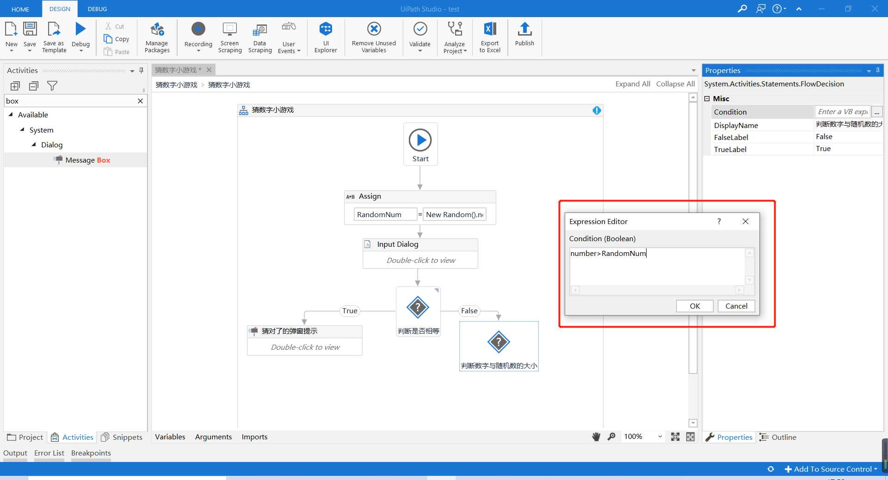
Task: Click the Cut command
Action: (x=115, y=26)
